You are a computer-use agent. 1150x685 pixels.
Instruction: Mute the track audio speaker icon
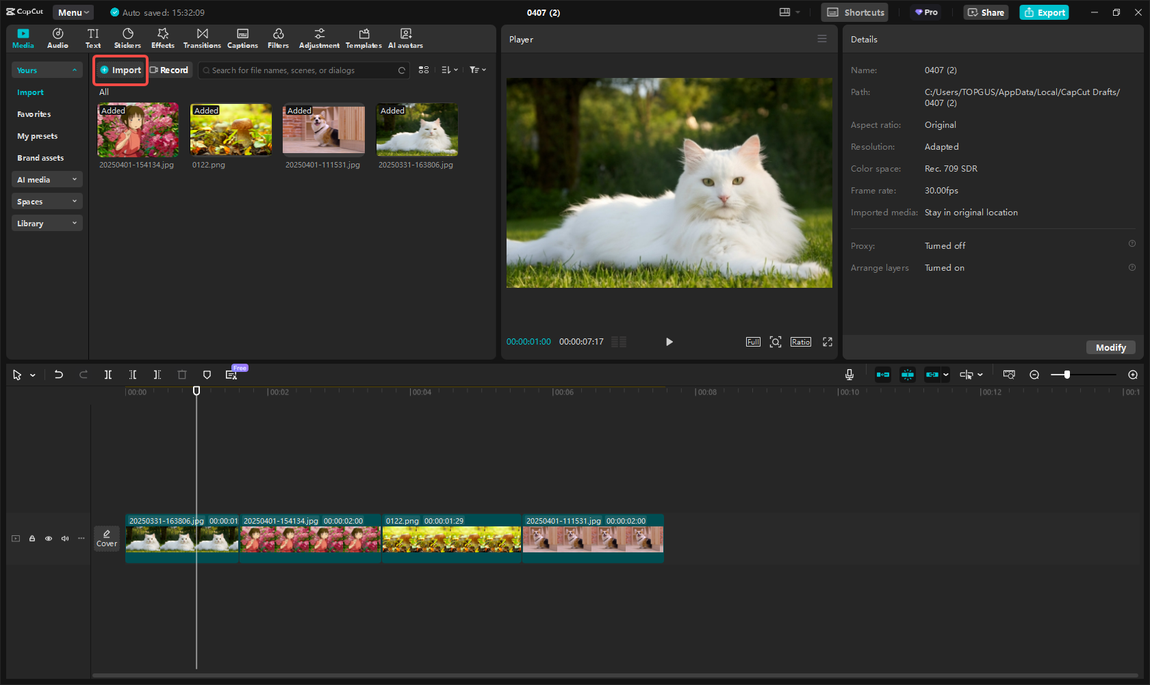(x=65, y=539)
